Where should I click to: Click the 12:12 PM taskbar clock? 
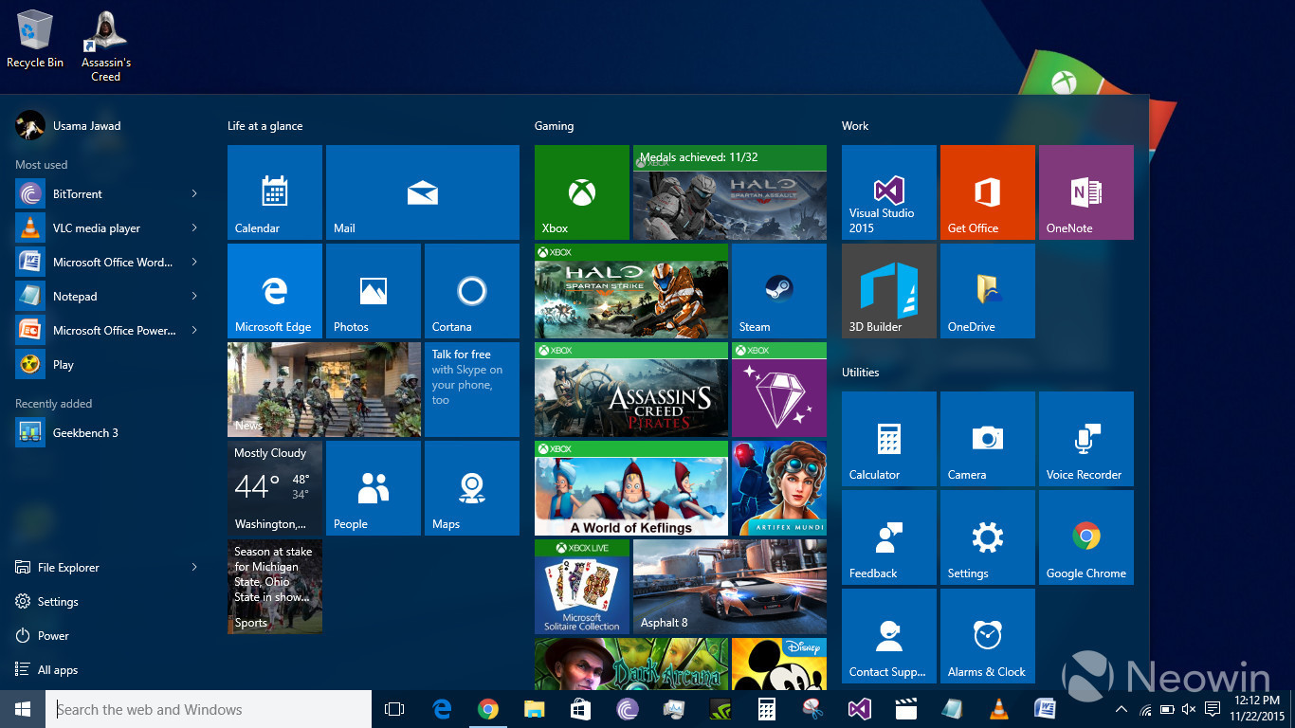click(x=1256, y=709)
